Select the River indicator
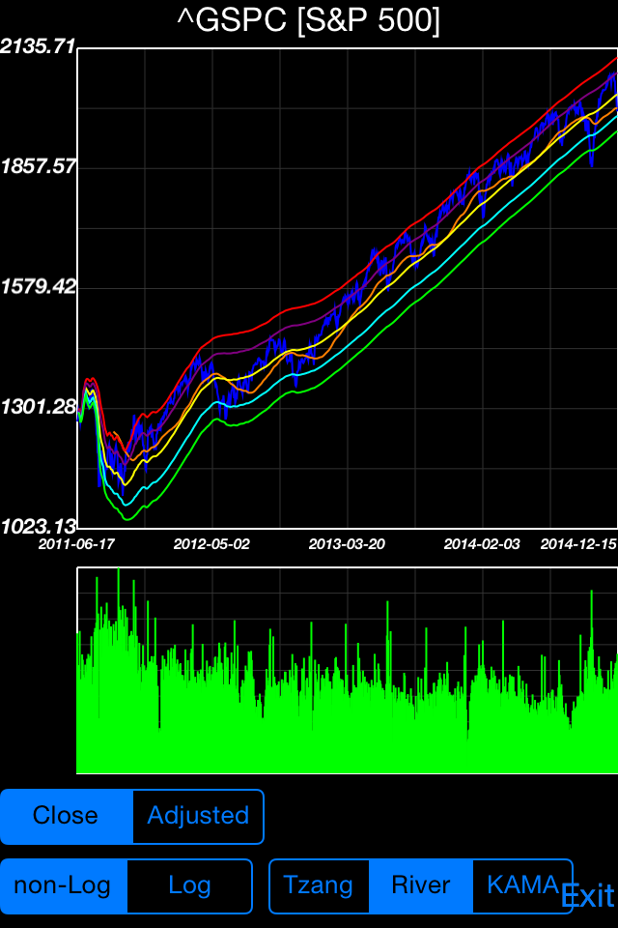Screen dimensions: 618x928 tap(421, 886)
